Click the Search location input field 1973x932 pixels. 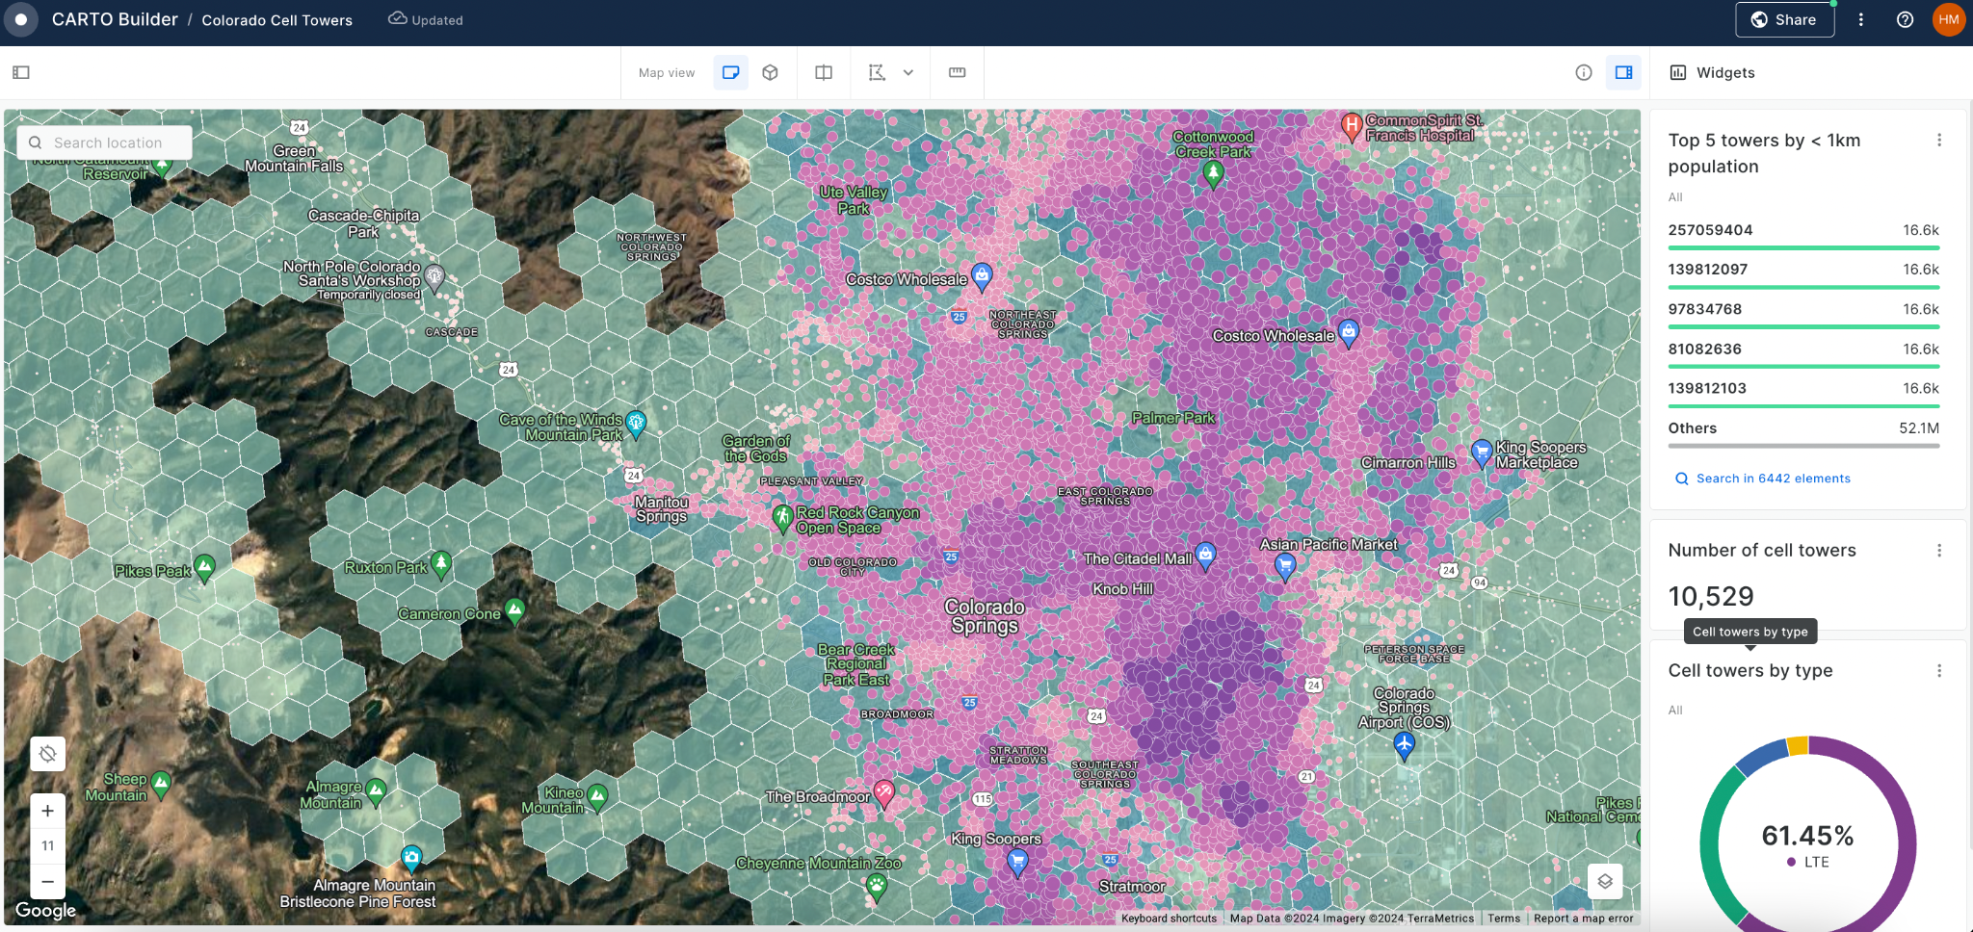(108, 142)
